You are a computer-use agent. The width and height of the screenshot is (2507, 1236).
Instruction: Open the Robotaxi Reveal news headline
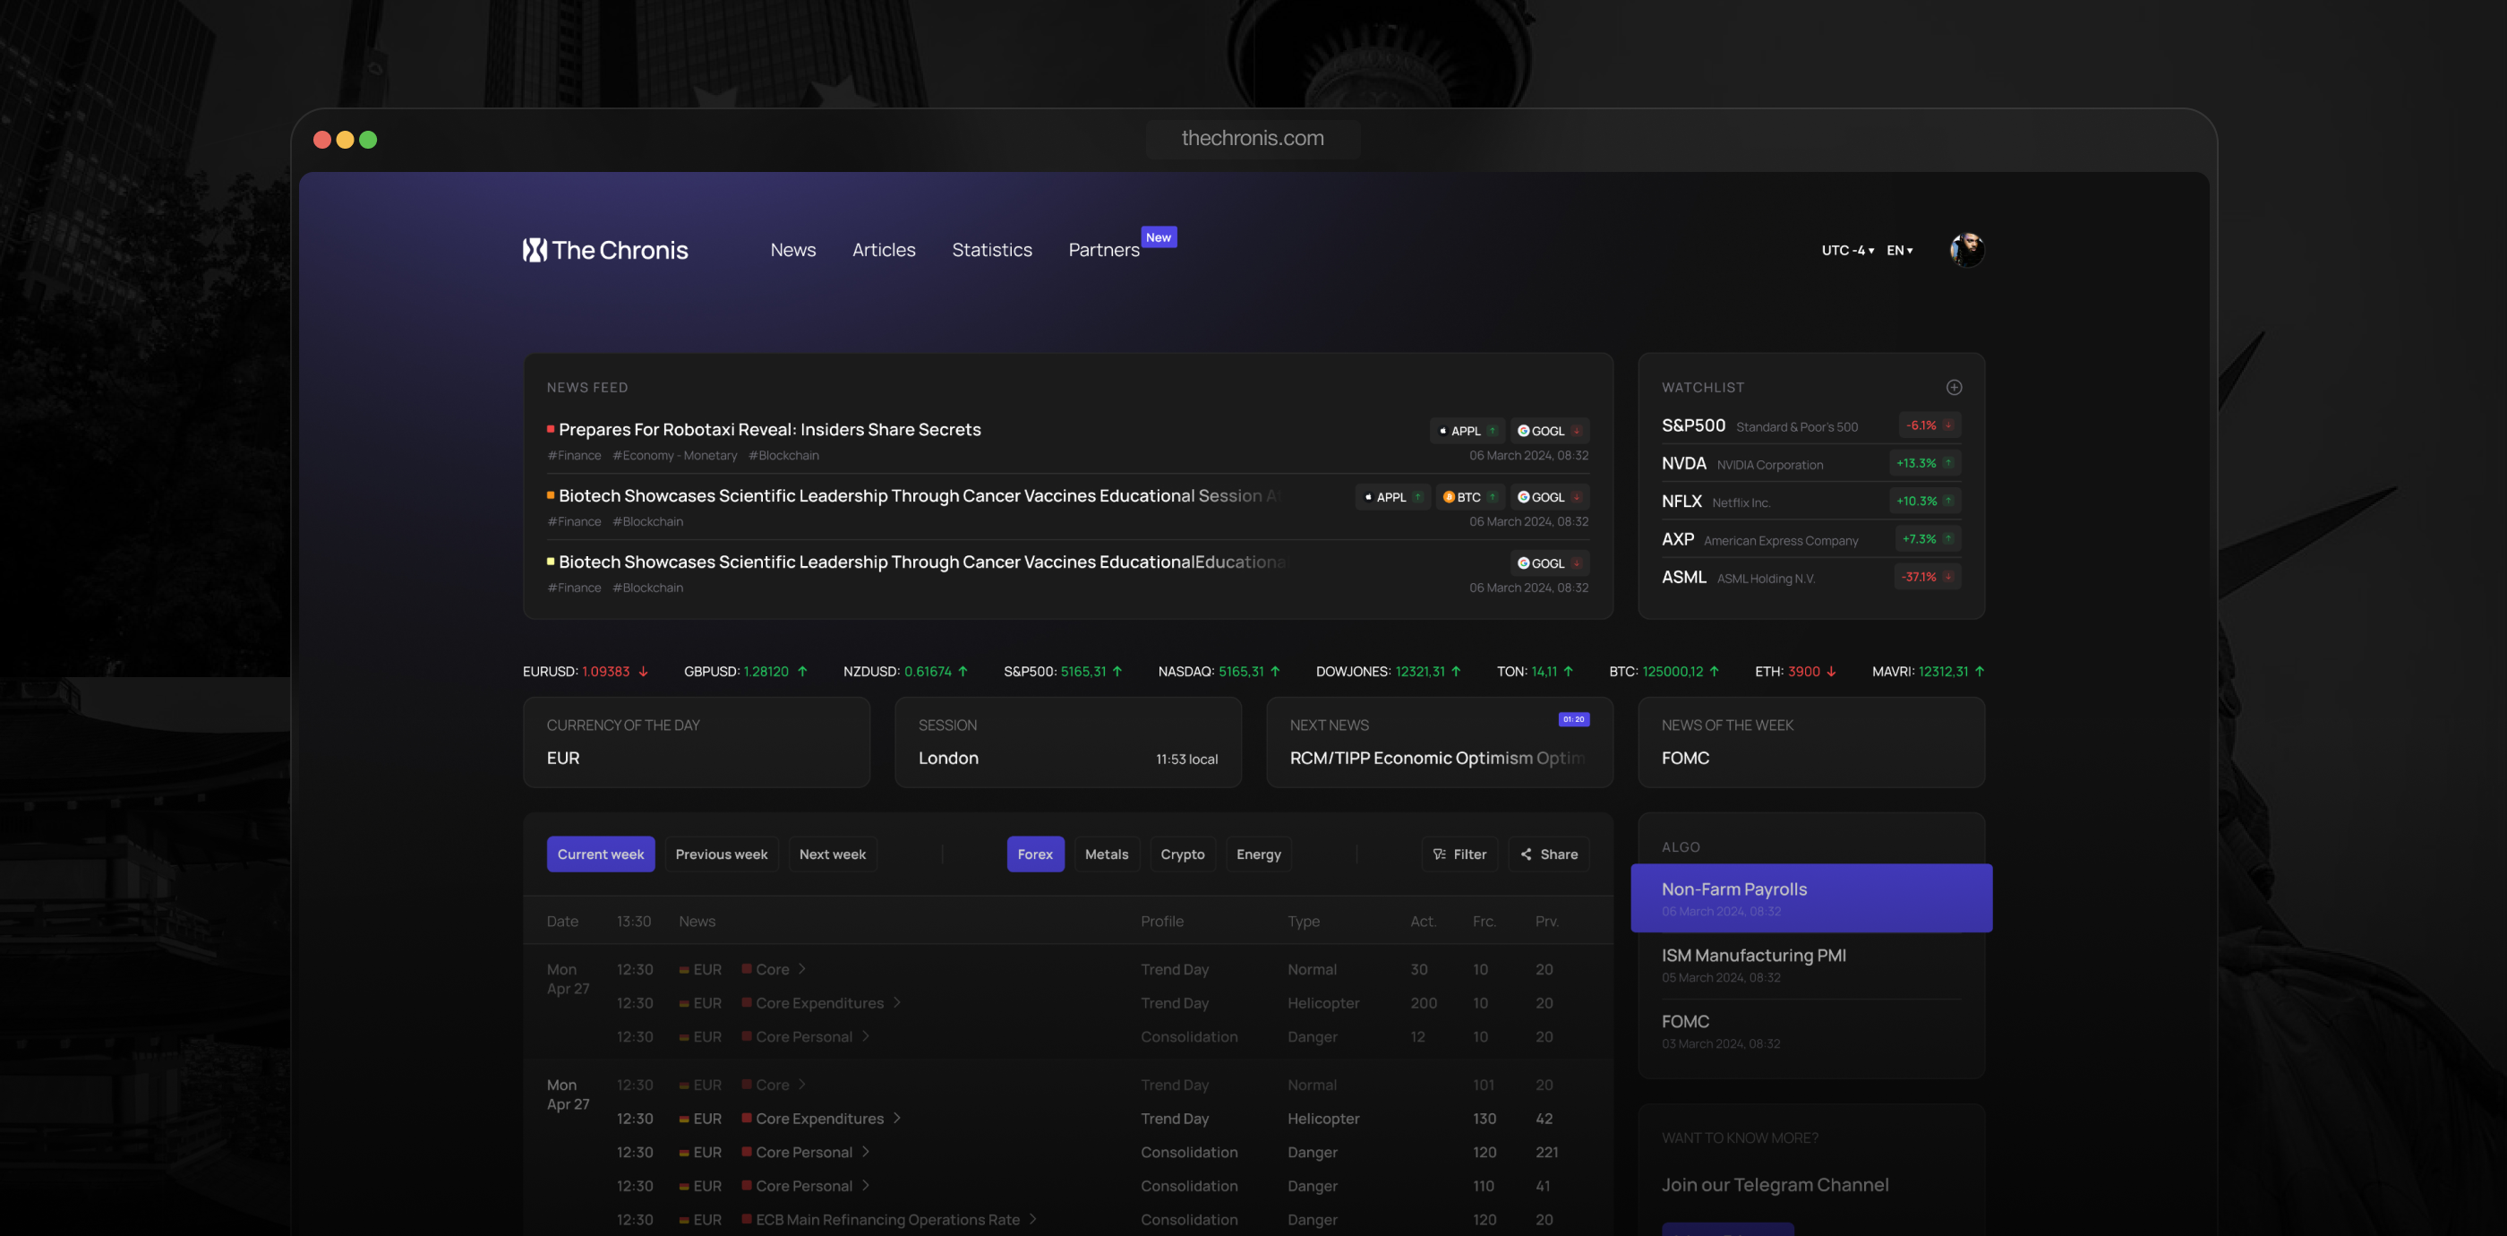pos(769,430)
